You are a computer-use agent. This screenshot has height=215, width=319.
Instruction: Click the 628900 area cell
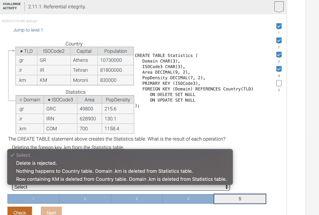pos(89,119)
